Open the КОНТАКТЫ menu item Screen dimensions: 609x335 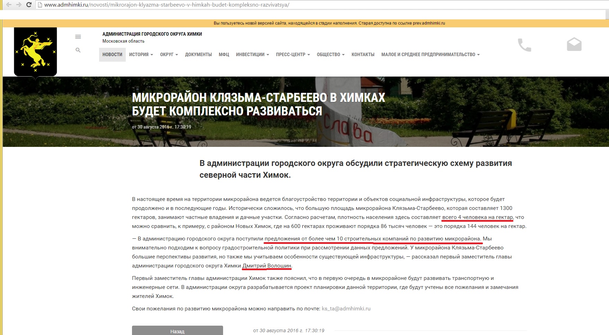tap(363, 54)
